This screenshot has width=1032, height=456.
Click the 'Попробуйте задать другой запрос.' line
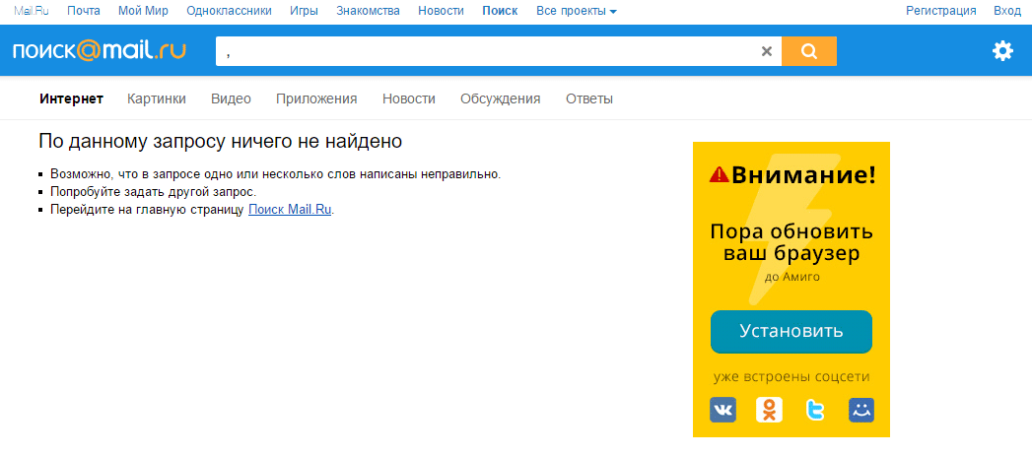click(153, 192)
